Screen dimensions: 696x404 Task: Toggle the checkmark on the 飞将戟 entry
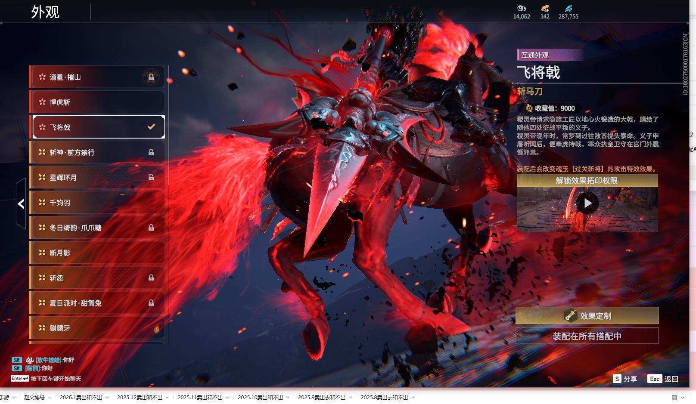(x=150, y=126)
